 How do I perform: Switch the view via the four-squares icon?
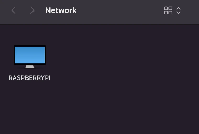pyautogui.click(x=168, y=10)
